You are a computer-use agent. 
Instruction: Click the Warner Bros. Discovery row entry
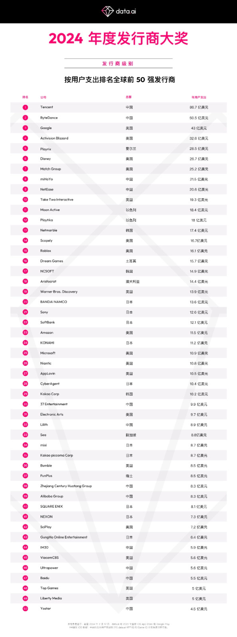[59, 291]
